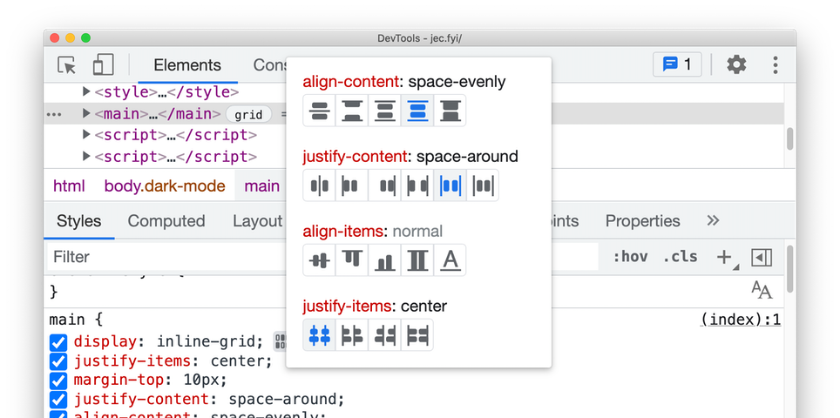The width and height of the screenshot is (840, 418).
Task: Toggle the .cls class editor
Action: (681, 257)
